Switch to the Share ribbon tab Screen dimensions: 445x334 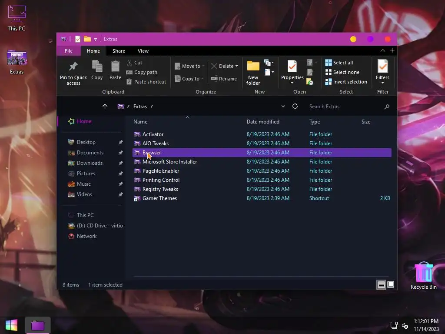click(119, 51)
